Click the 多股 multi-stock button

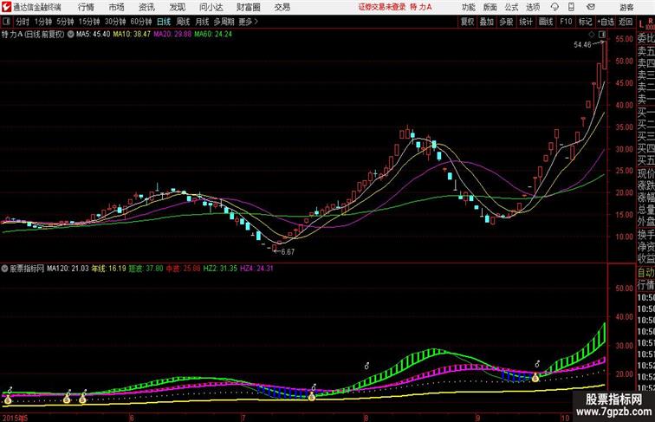506,22
